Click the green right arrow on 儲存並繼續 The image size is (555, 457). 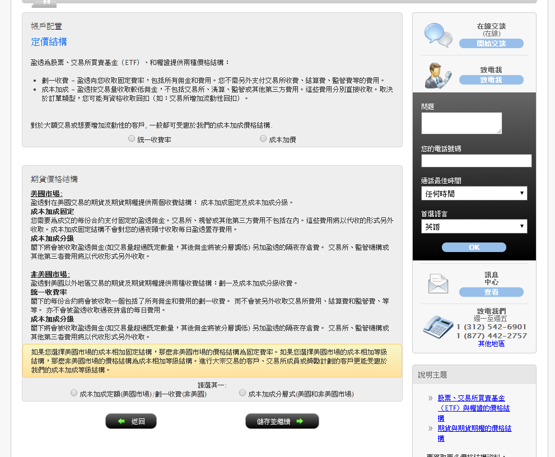(x=300, y=421)
